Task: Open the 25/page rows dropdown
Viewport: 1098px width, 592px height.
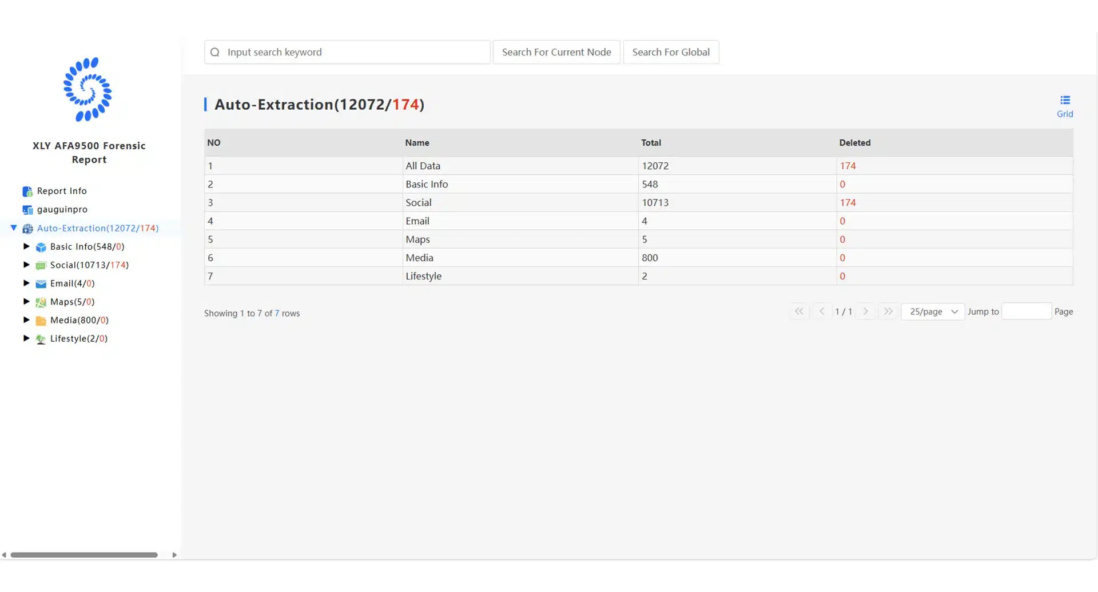Action: click(932, 311)
